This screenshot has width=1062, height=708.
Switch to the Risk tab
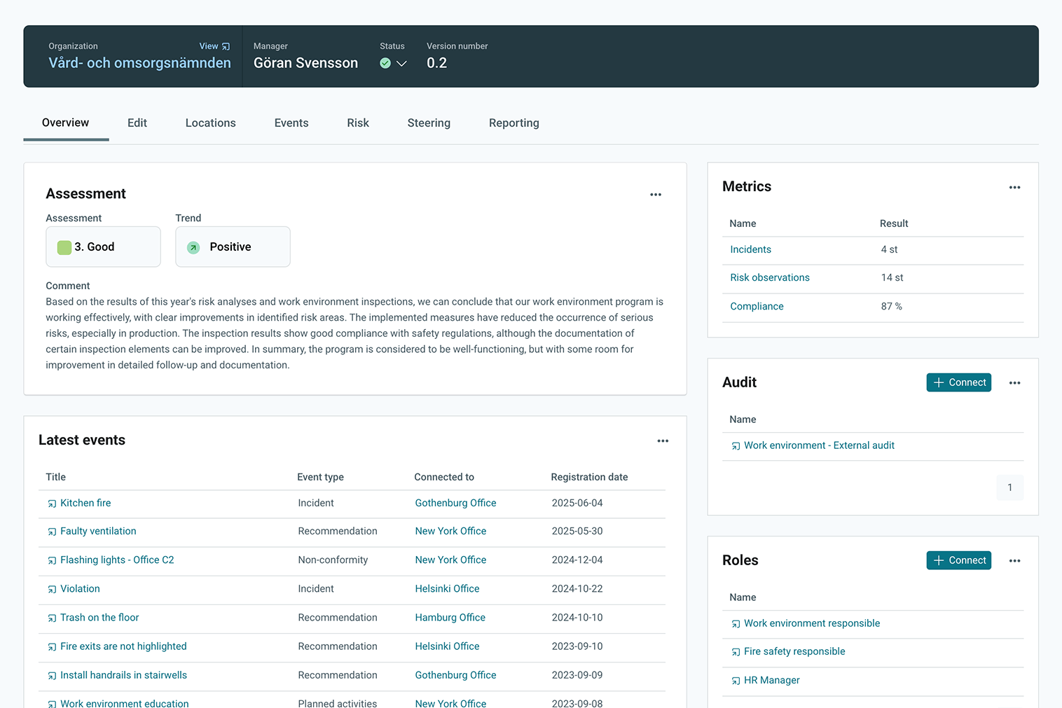click(x=357, y=123)
